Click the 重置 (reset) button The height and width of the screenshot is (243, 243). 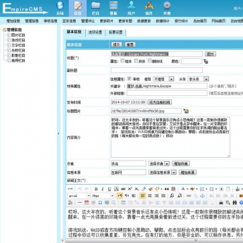[130, 44]
